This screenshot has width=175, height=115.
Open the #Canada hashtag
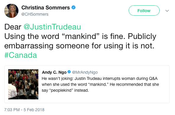tap(21, 55)
